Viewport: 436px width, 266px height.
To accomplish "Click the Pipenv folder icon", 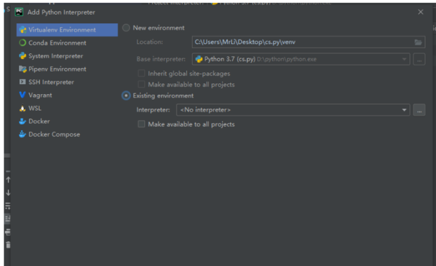I will pos(23,69).
